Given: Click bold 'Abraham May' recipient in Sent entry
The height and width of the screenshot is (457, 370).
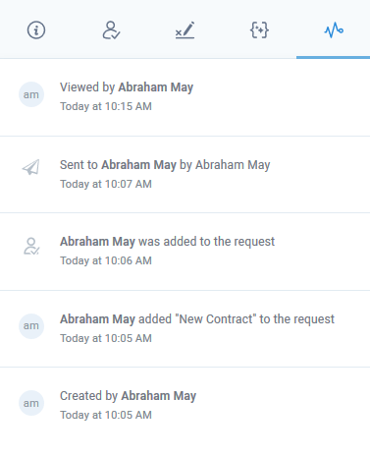Looking at the screenshot, I should coord(138,165).
